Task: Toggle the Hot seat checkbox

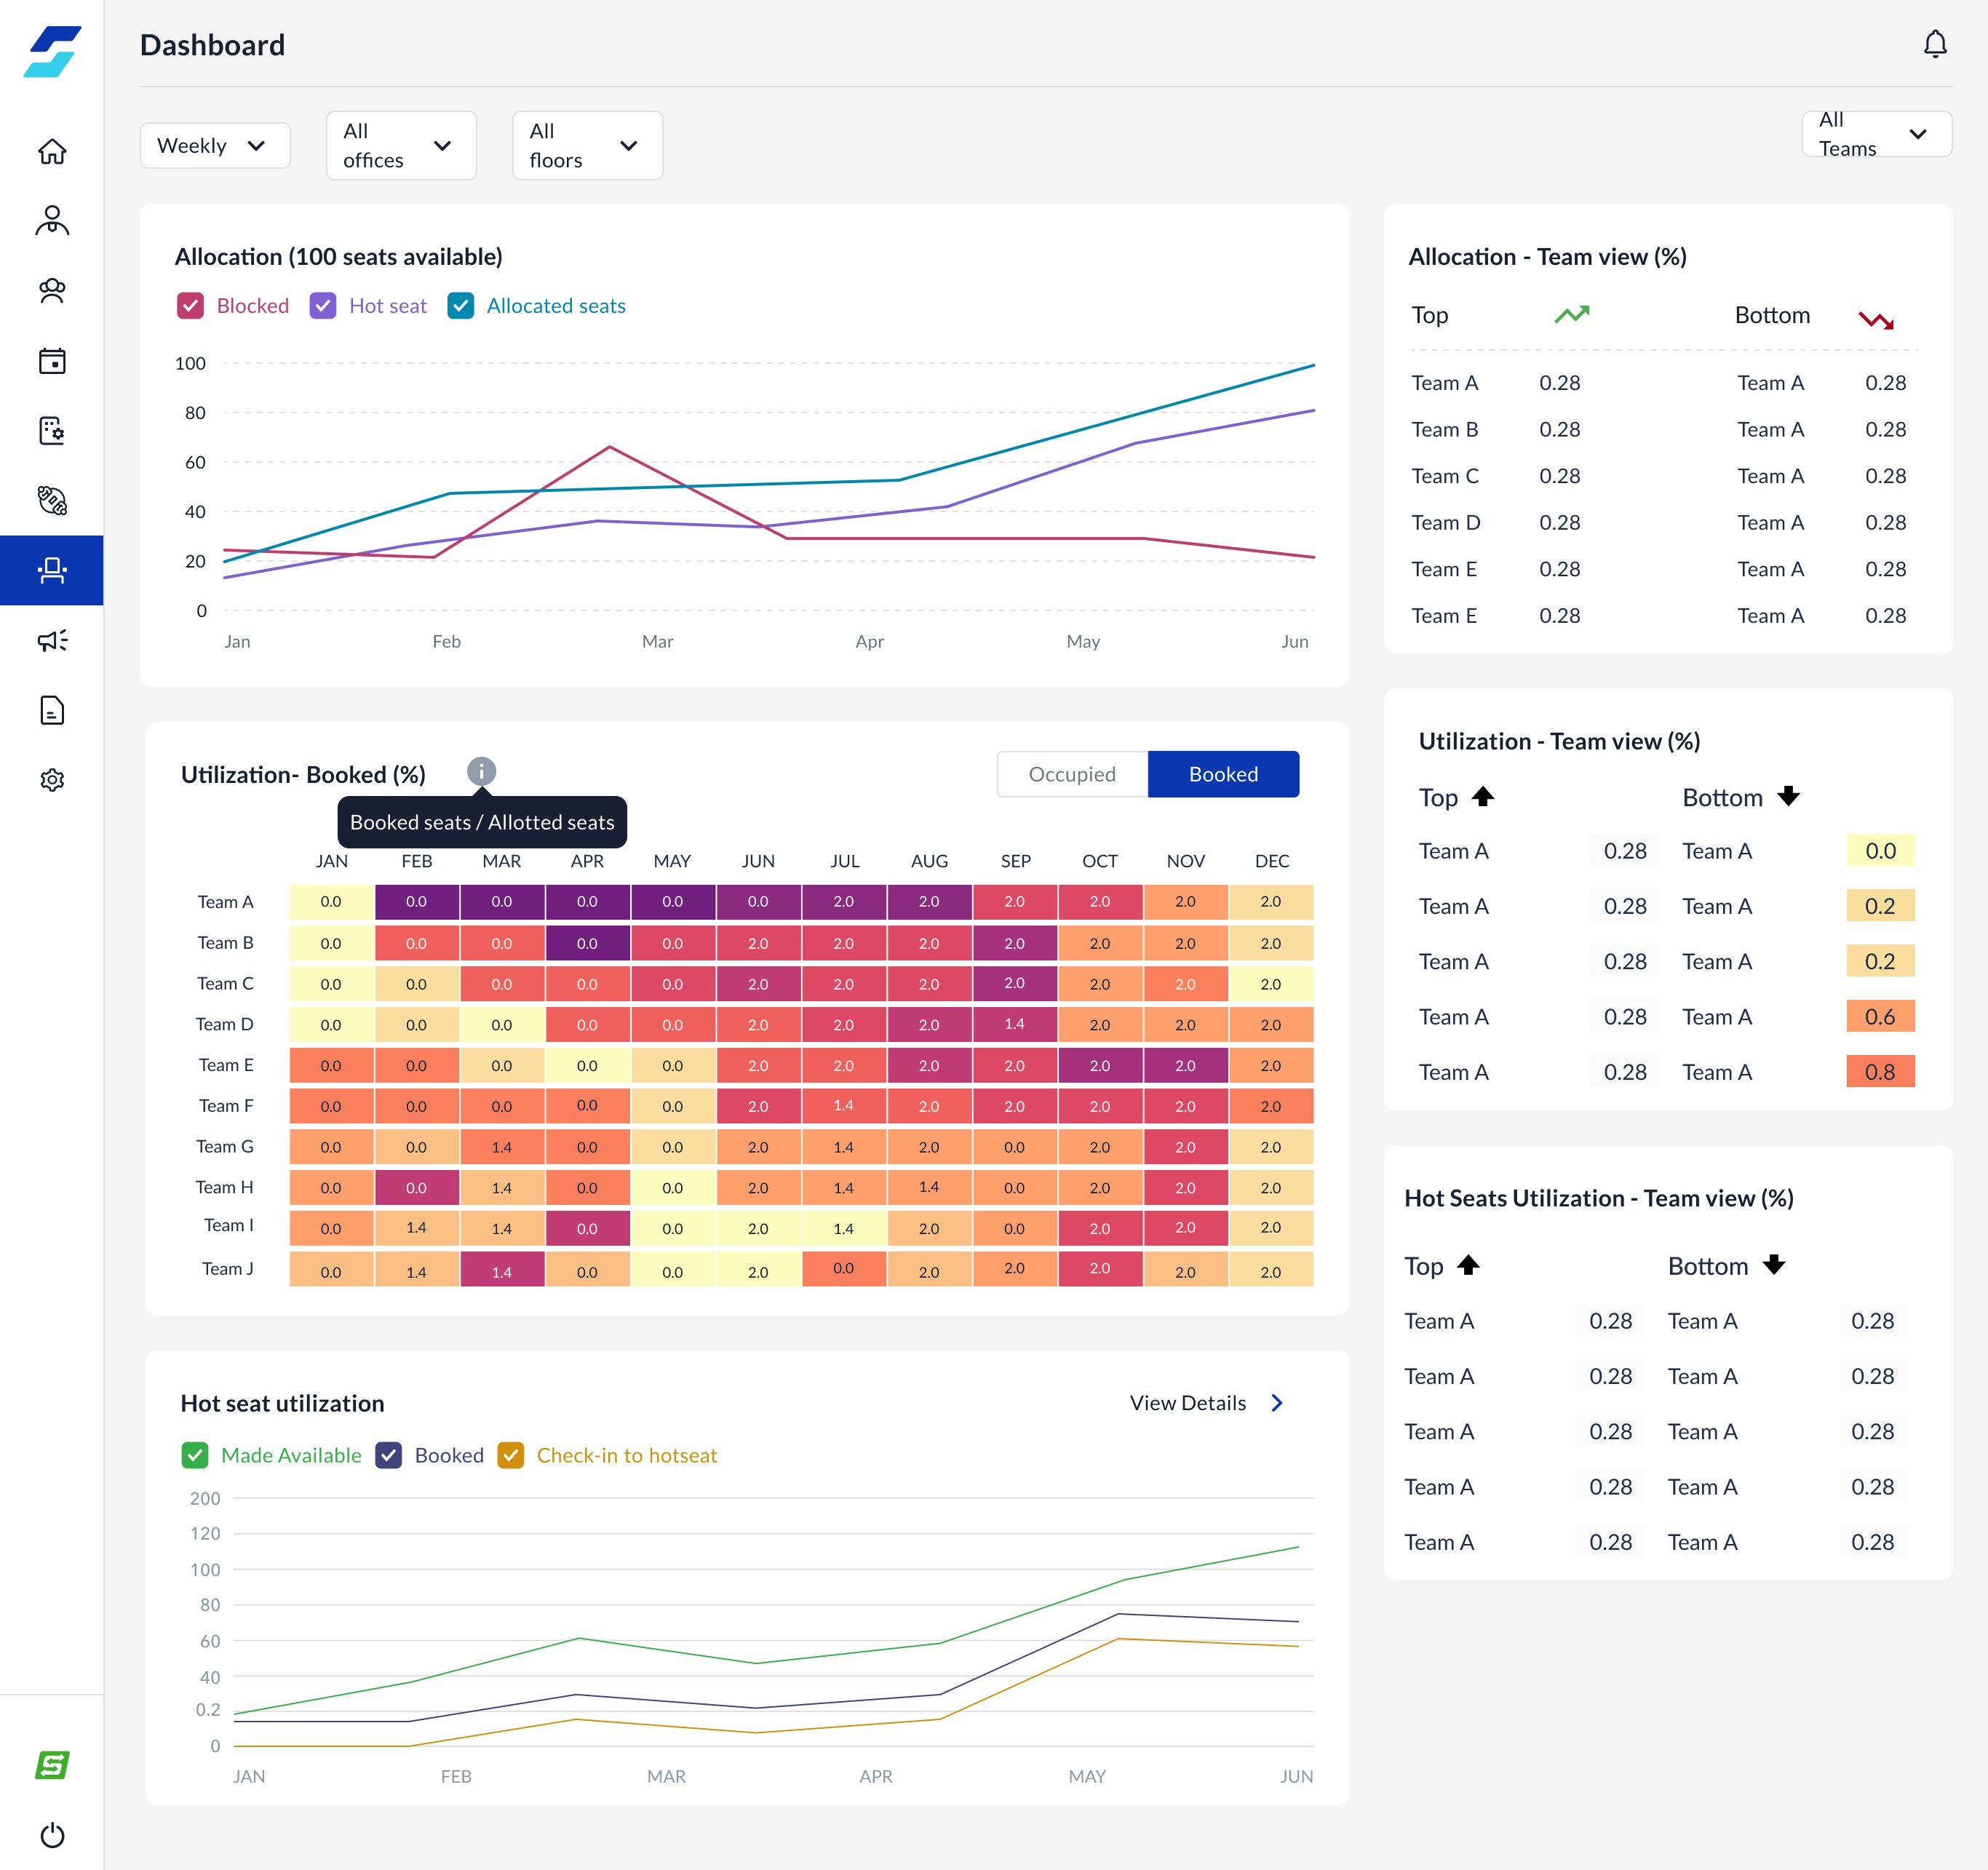Action: click(x=323, y=306)
